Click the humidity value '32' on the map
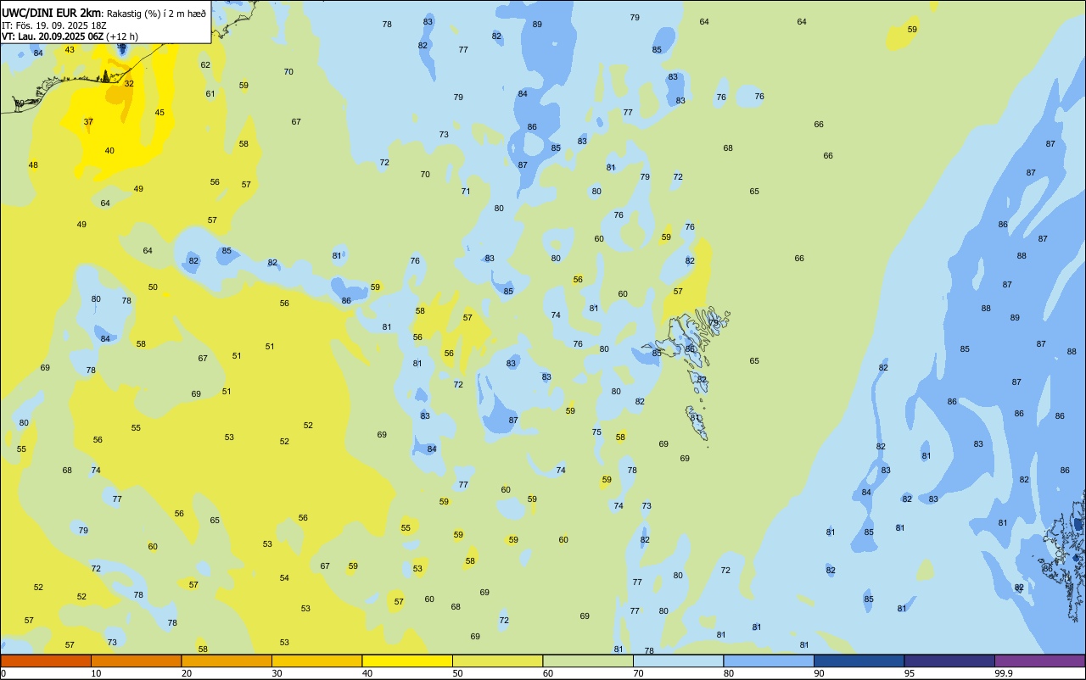 pos(129,83)
